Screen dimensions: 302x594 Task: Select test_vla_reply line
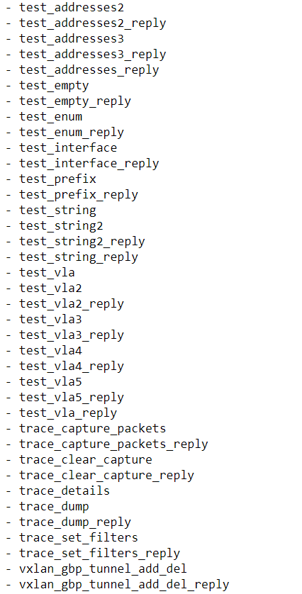68,413
